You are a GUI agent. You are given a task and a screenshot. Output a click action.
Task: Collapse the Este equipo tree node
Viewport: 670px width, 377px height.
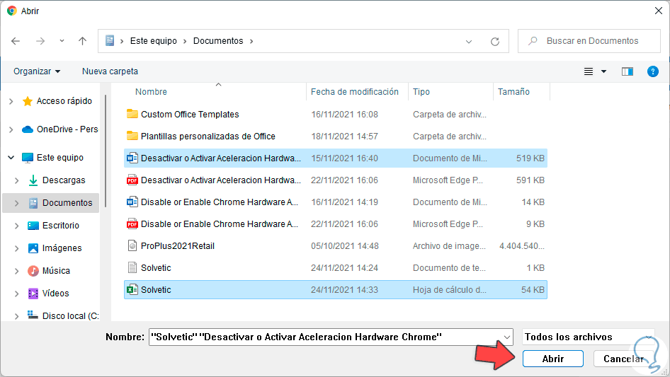[11, 158]
